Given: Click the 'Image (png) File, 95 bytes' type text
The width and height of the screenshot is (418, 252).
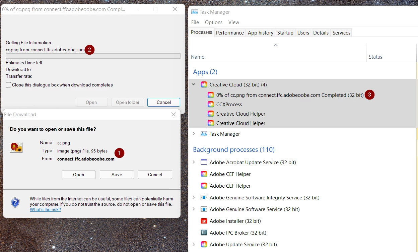Looking at the screenshot, I should coord(82,151).
